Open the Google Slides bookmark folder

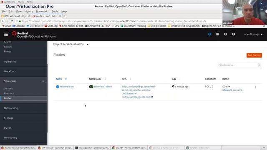tap(157, 26)
